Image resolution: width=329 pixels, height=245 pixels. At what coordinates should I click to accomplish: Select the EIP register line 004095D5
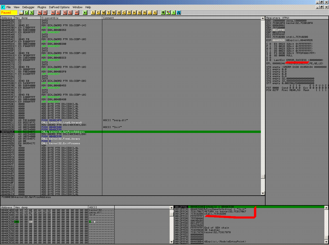pyautogui.click(x=289, y=40)
